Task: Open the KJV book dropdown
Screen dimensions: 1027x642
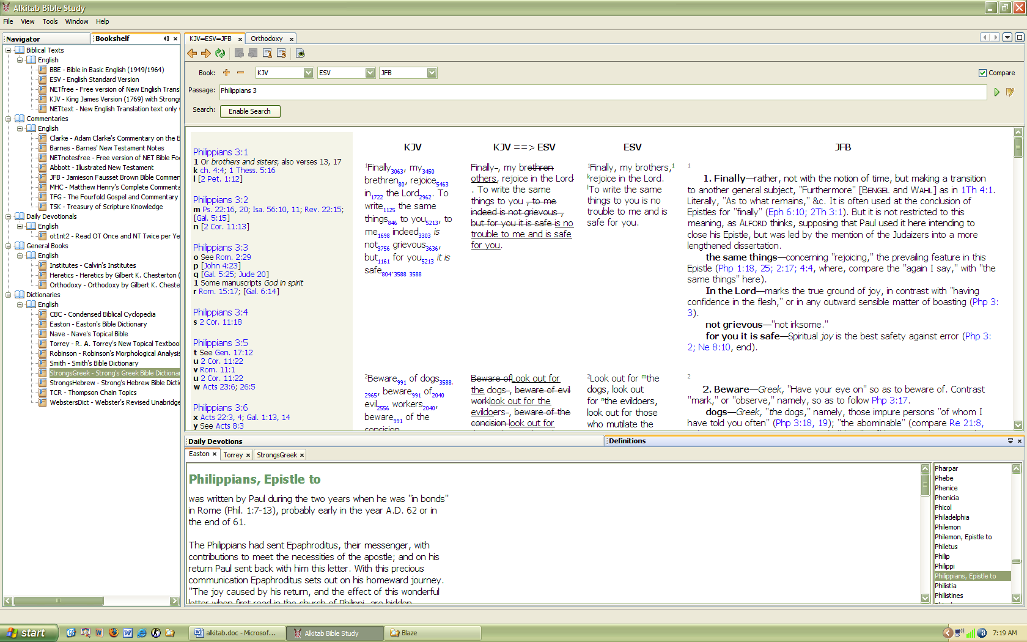Action: [x=308, y=73]
